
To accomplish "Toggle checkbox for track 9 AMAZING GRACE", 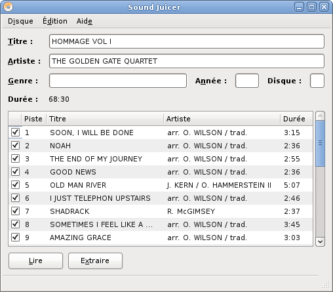I will (15, 238).
